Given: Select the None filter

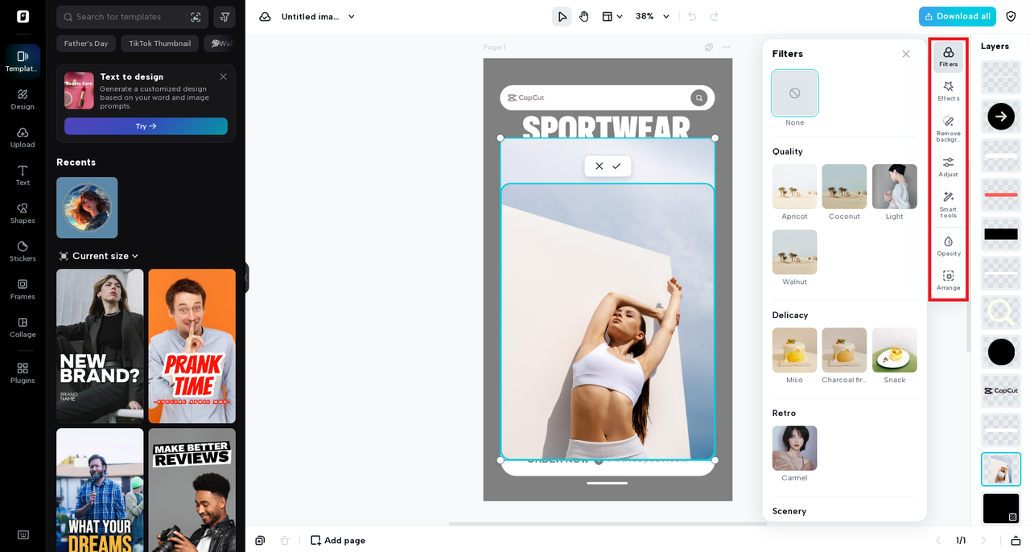Looking at the screenshot, I should pos(795,93).
